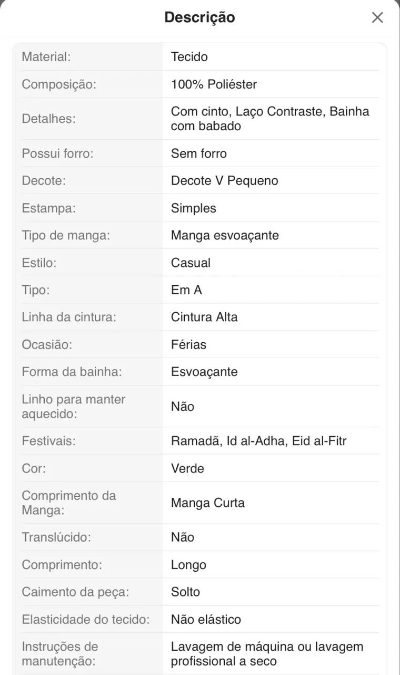Screen dimensions: 400x675
Task: Select the Cor value Verde
Action: pyautogui.click(x=187, y=468)
